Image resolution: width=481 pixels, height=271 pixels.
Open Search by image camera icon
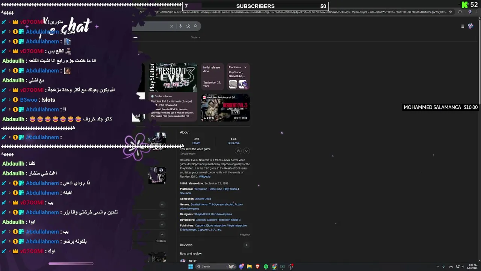coord(188,26)
